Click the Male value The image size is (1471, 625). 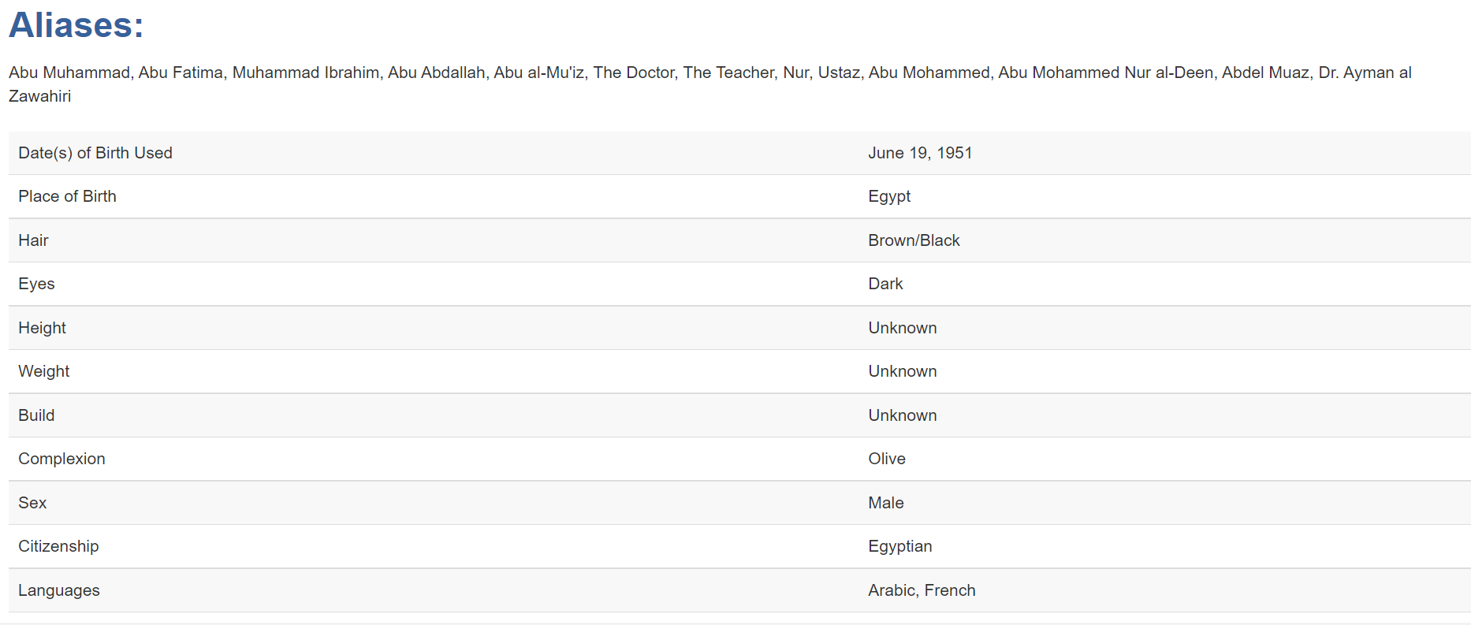(886, 503)
